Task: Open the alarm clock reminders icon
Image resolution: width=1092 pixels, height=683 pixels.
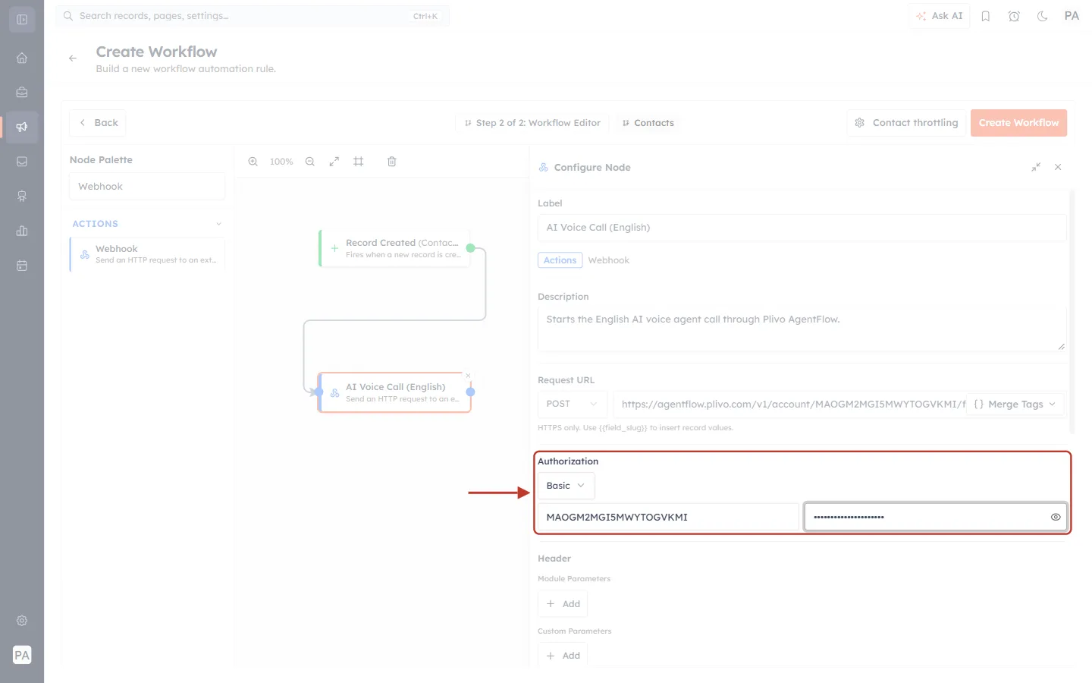Action: (1014, 16)
